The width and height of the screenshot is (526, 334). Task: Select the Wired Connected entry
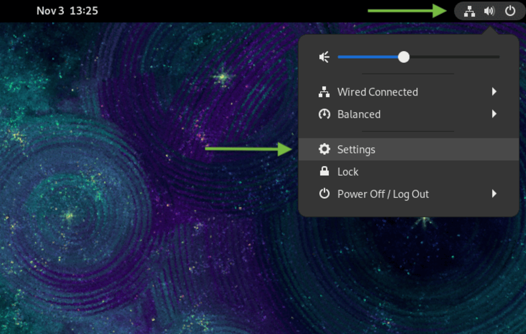[408, 92]
